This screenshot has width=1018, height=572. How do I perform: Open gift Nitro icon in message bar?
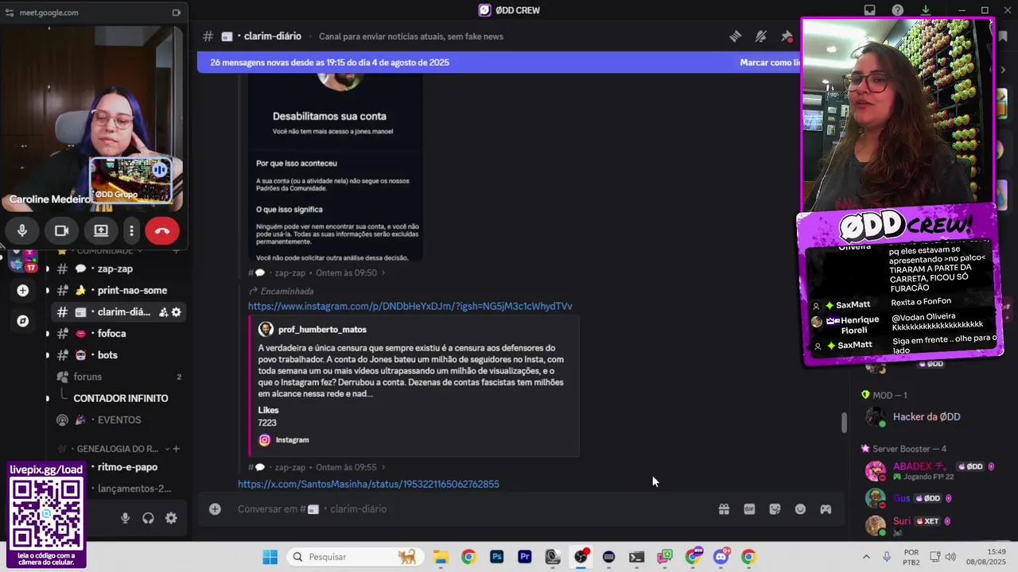tap(724, 509)
